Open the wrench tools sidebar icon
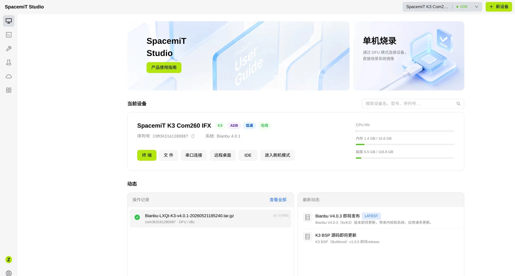The image size is (515, 276). point(9,49)
